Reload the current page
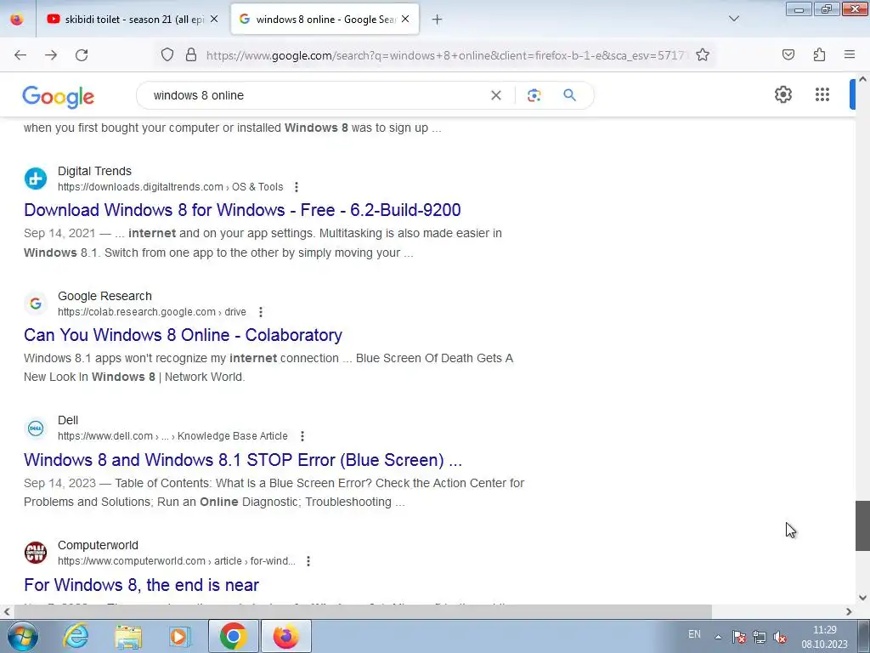 82,55
